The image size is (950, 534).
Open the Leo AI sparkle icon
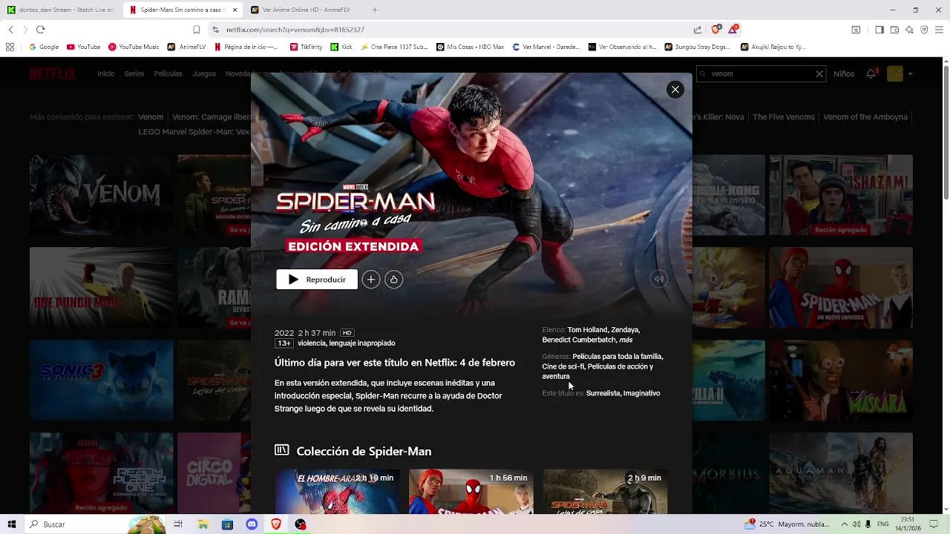tap(909, 30)
